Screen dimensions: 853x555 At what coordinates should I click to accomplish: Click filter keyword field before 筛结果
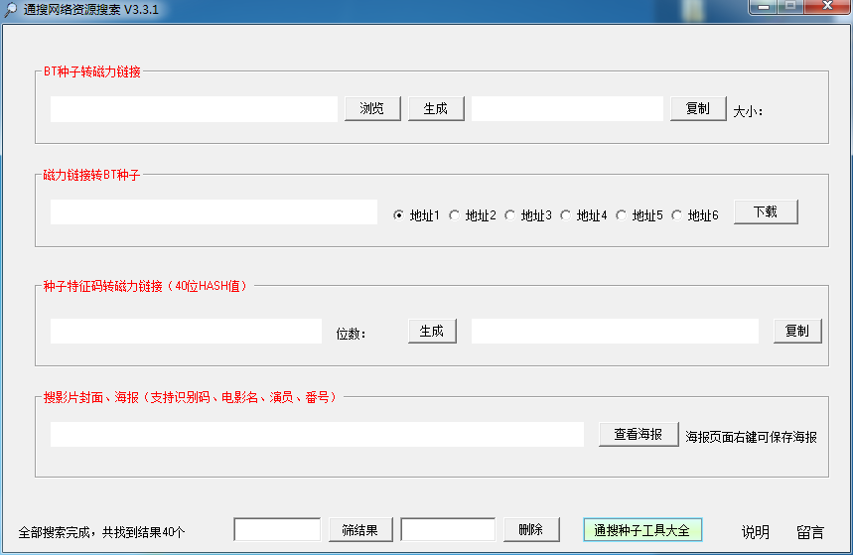click(277, 530)
